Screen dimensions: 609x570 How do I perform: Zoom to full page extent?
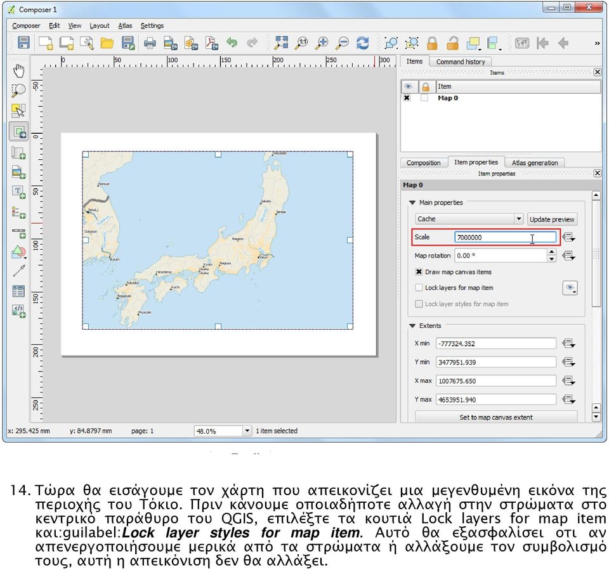coord(281,42)
